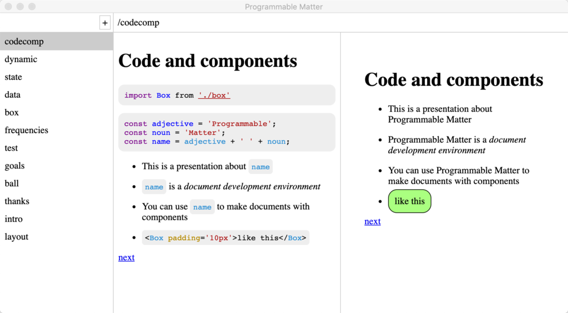Click the plus button to add a file
568x313 pixels.
[105, 23]
